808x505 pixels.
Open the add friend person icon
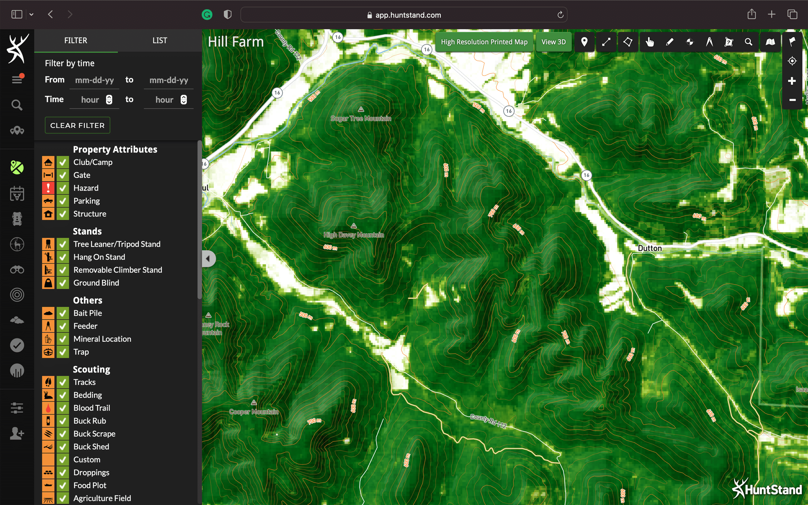pyautogui.click(x=17, y=433)
